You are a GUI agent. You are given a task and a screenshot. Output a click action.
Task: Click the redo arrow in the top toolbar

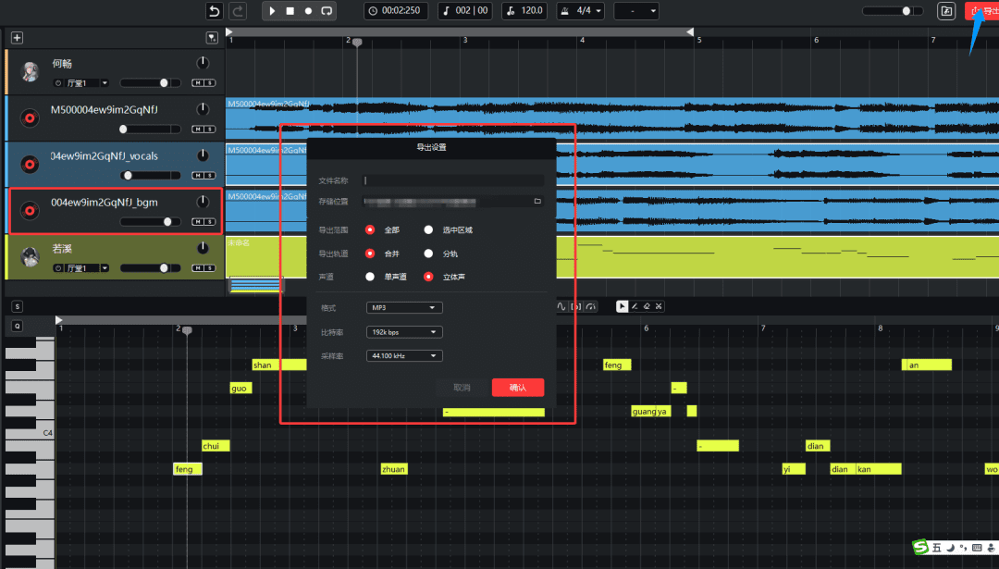tap(238, 11)
